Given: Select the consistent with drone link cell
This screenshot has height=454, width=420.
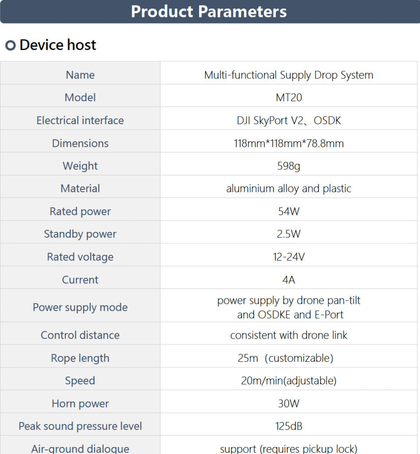Looking at the screenshot, I should (288, 335).
